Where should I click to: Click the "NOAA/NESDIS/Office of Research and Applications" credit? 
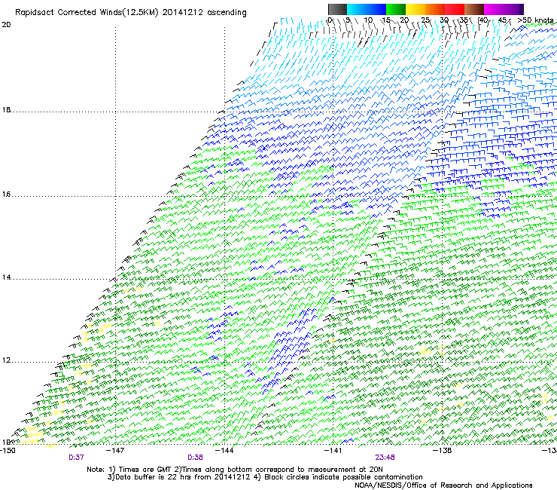(443, 485)
